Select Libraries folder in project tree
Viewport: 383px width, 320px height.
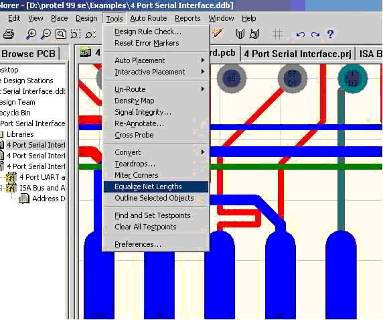click(x=20, y=134)
